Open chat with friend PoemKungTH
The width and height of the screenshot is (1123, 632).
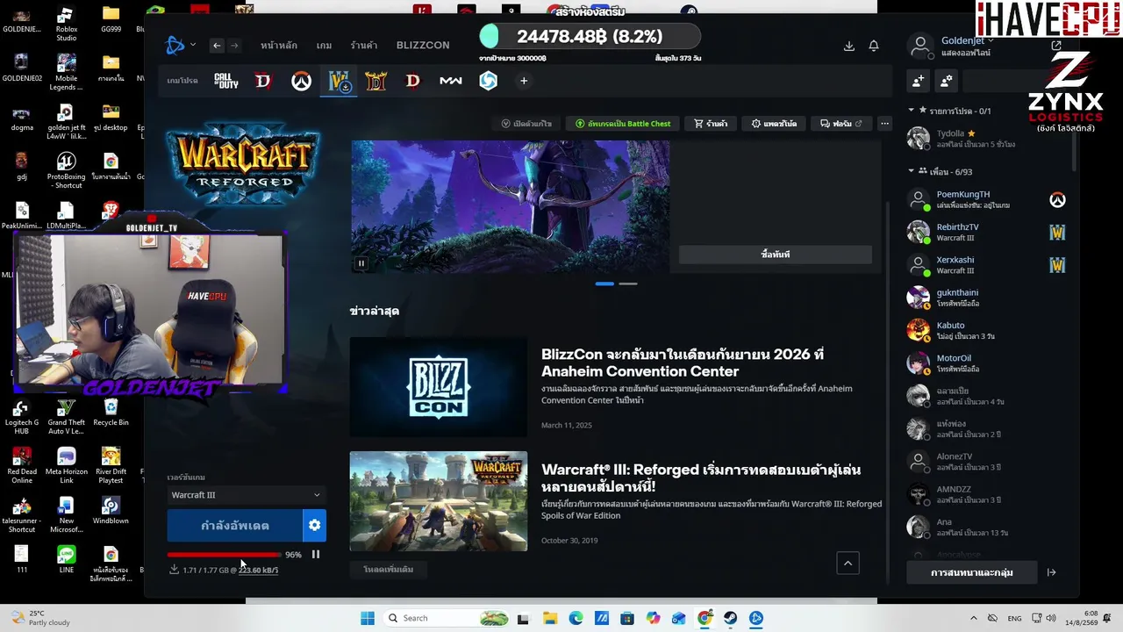987,200
